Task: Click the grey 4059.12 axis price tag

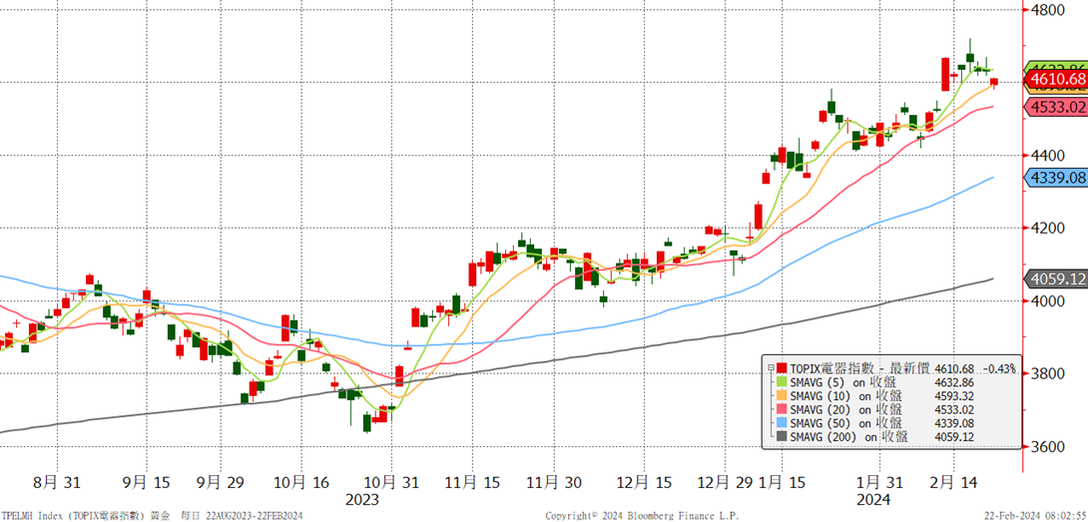Action: click(1057, 279)
